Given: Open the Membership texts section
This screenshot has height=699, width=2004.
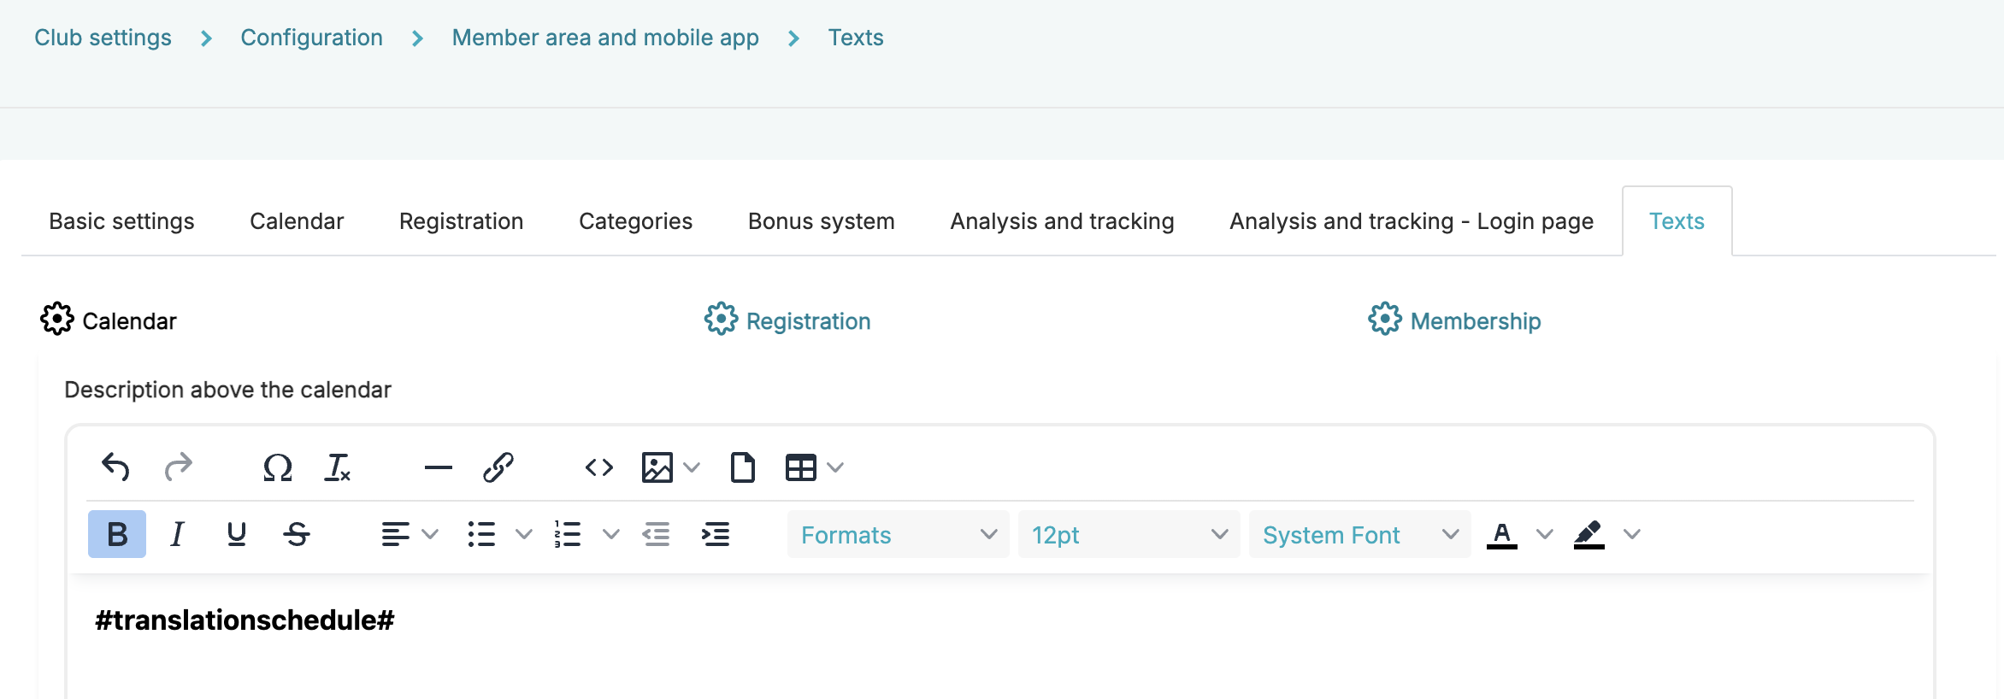Looking at the screenshot, I should click(x=1474, y=321).
